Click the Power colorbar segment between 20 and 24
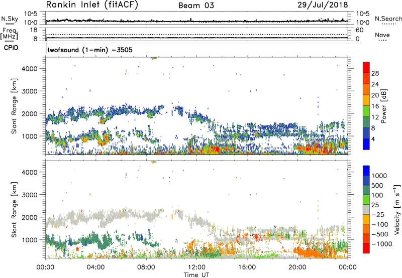 tap(366, 89)
